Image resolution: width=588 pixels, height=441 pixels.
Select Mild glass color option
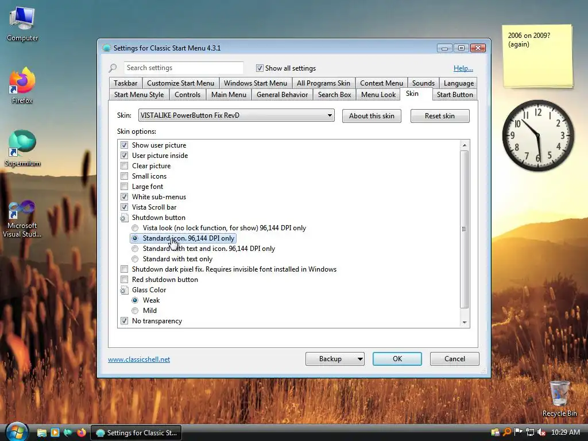tap(135, 311)
